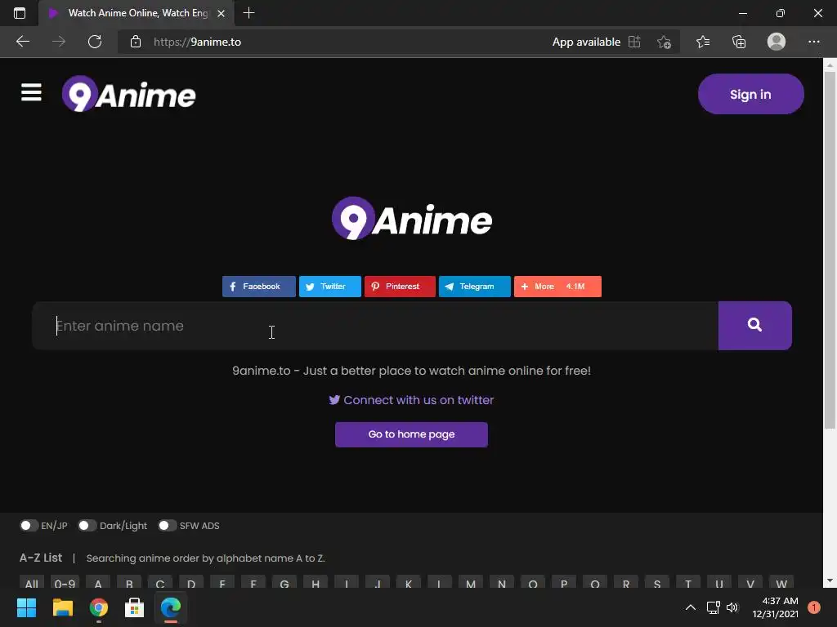Open the volume control in tray
The image size is (837, 627).
coord(732,607)
